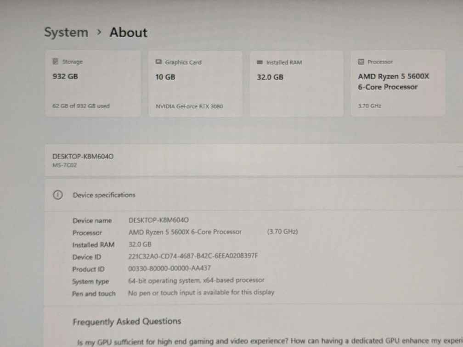463x347 pixels.
Task: Select the Device ID value
Action: click(193, 256)
